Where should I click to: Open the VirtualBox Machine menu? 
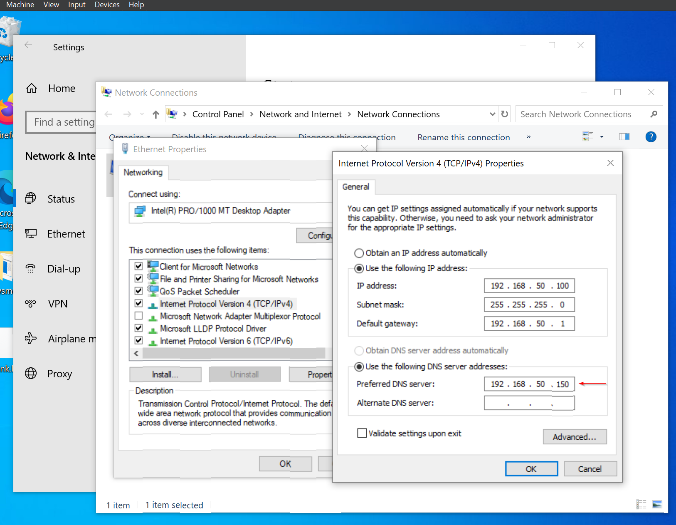point(20,5)
